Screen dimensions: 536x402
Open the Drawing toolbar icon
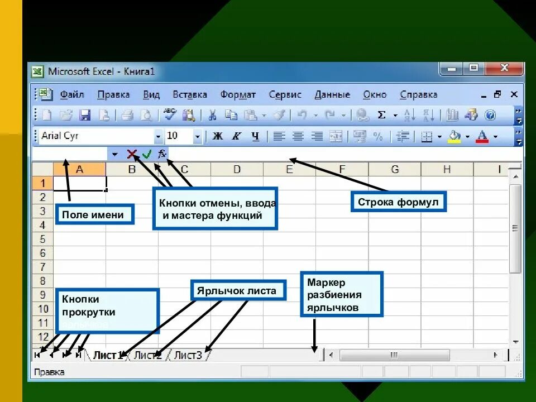[471, 115]
